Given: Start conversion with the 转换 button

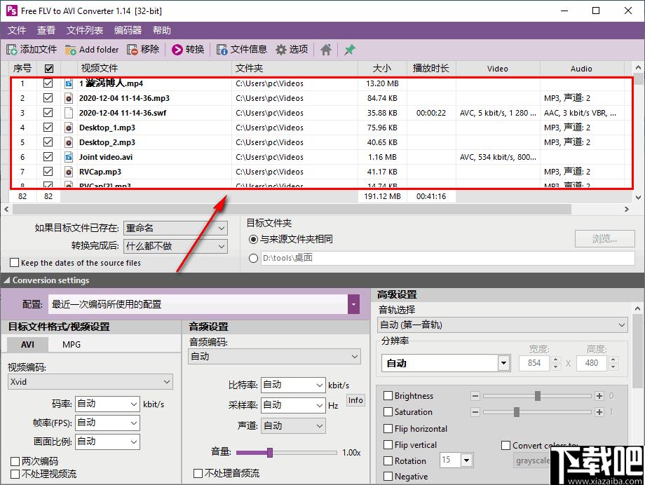Looking at the screenshot, I should 188,50.
